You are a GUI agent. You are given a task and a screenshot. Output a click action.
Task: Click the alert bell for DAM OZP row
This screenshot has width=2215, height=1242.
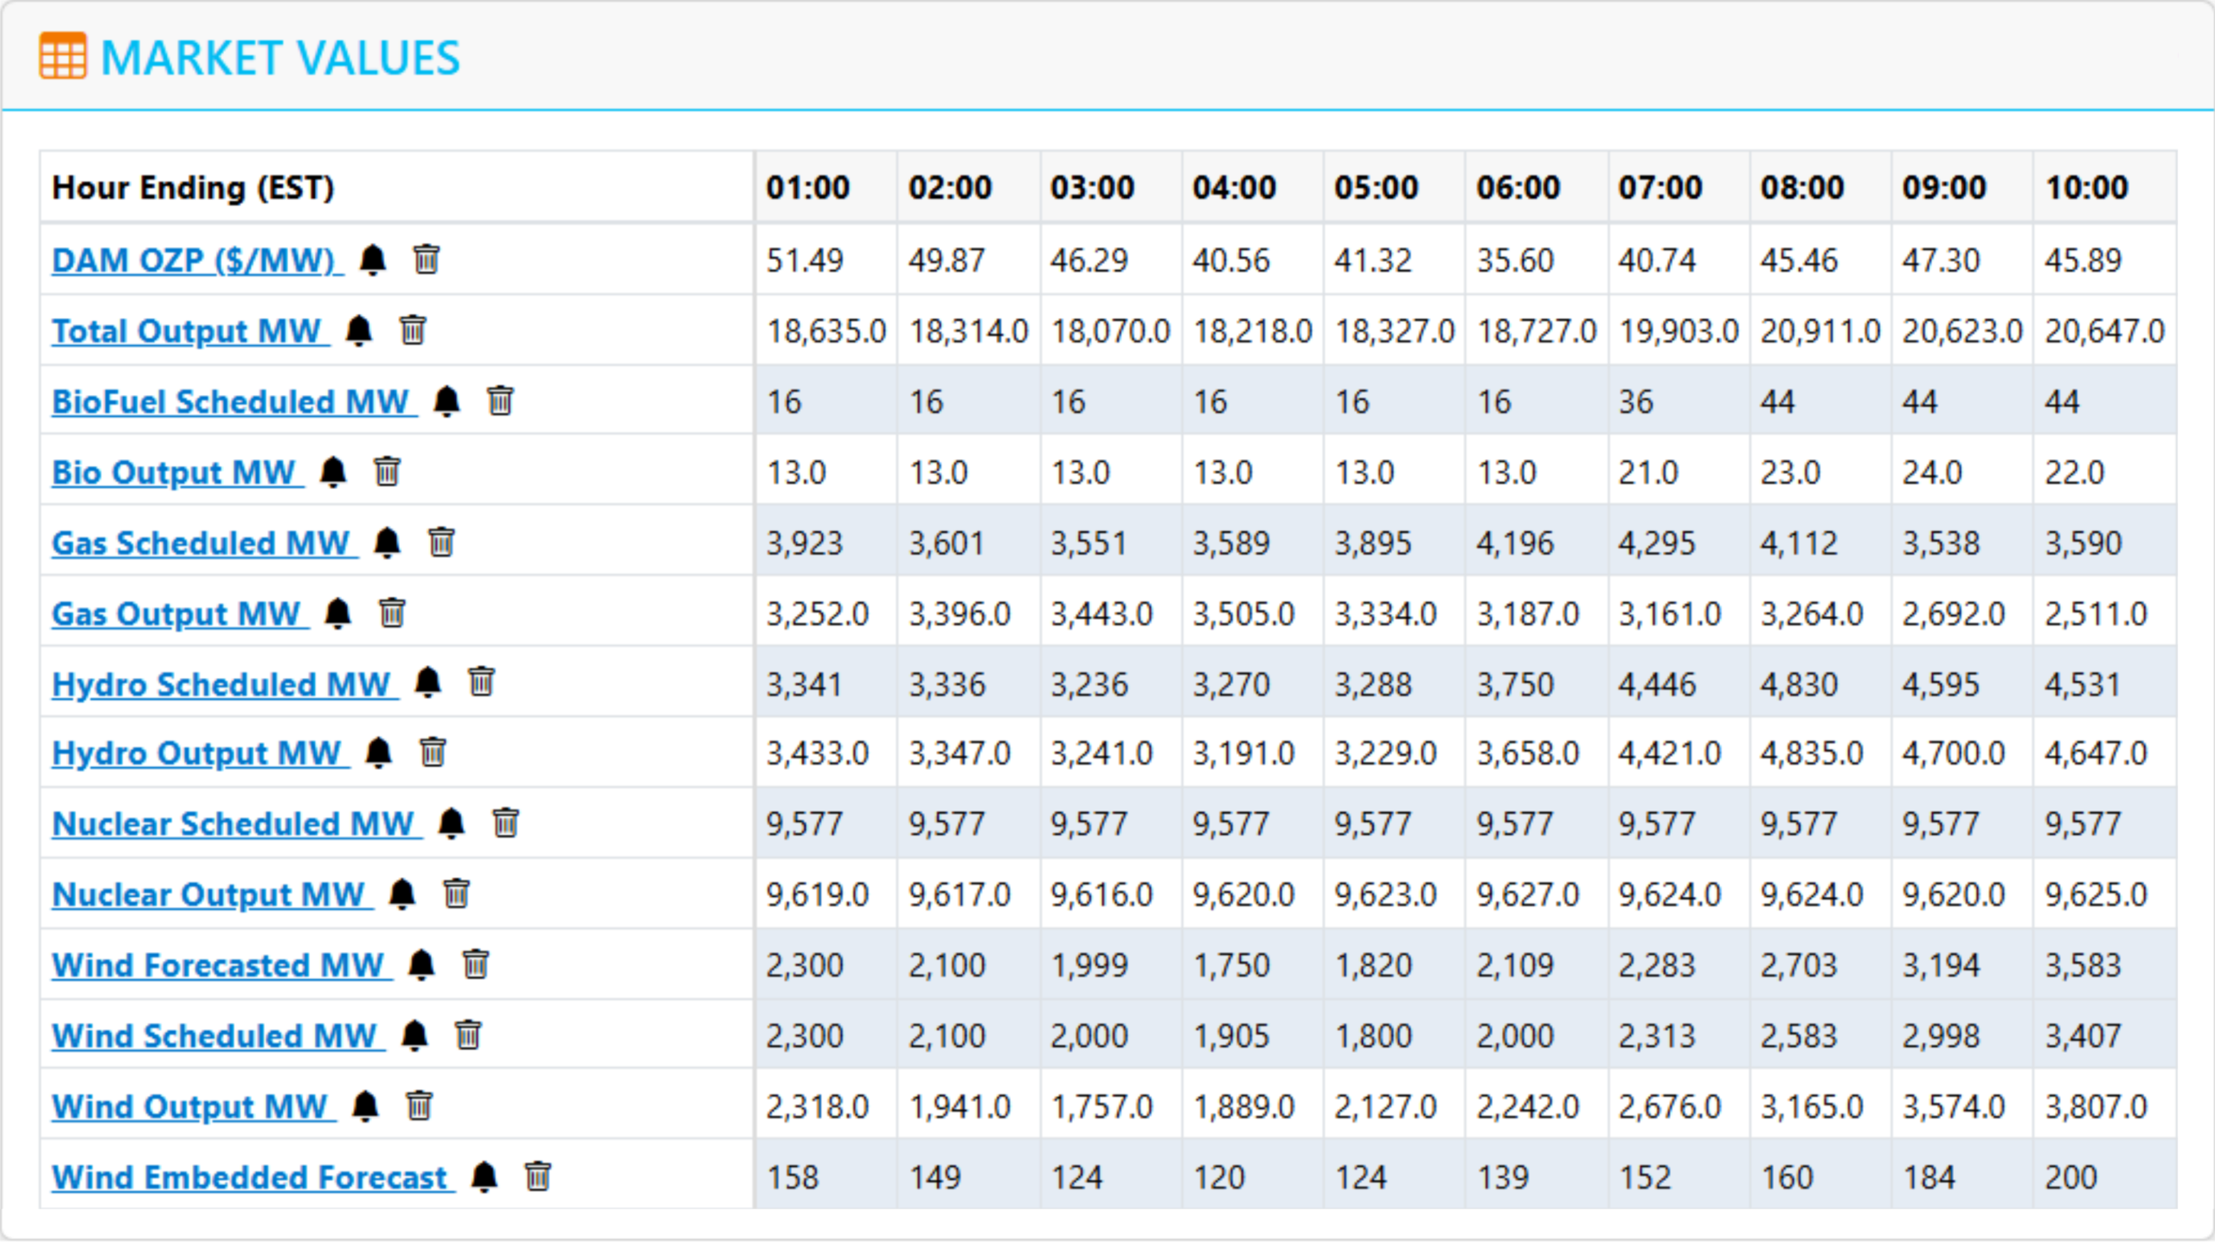373,259
